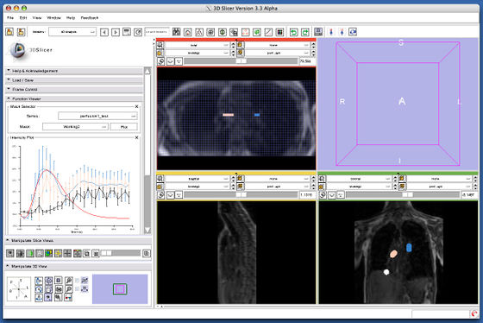483x323 pixels.
Task: Click the refresh module toolbar icon
Action: click(x=138, y=32)
